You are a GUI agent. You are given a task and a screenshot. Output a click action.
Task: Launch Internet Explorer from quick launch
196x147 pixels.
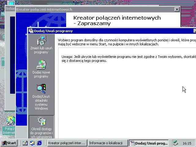(x=40, y=143)
